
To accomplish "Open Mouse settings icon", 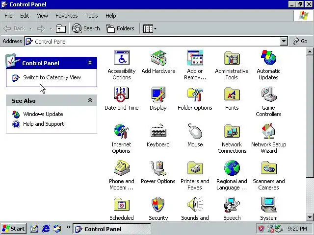I will 195,131.
